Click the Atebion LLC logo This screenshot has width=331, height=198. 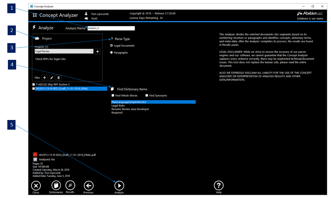[310, 13]
